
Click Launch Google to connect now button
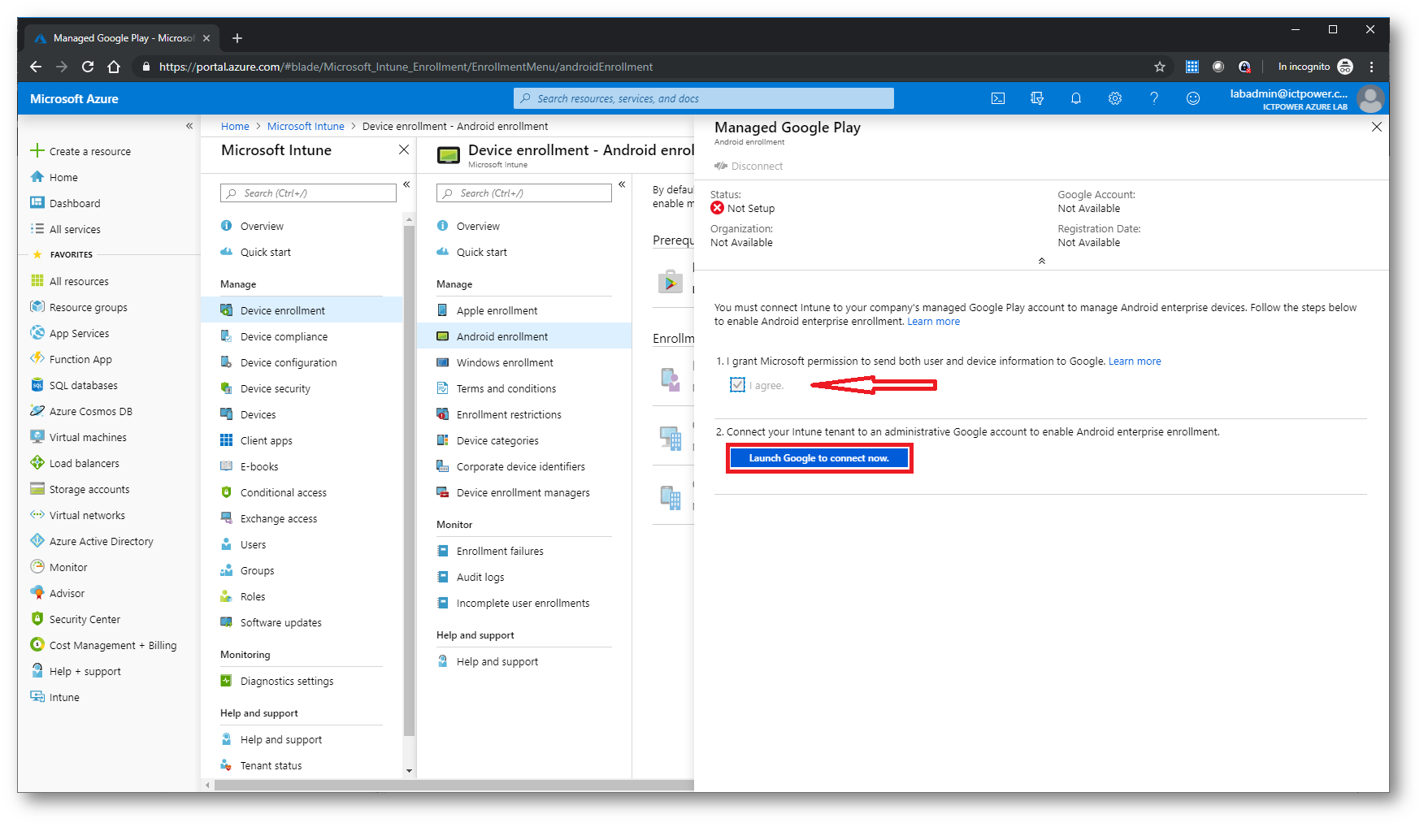point(818,458)
